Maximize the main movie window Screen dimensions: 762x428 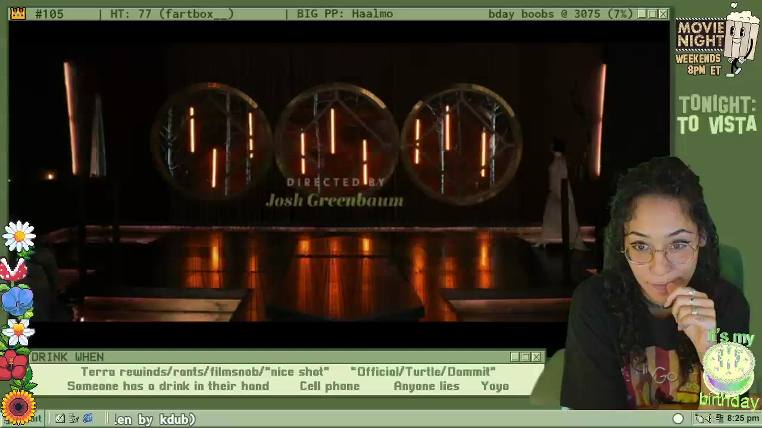pos(652,14)
